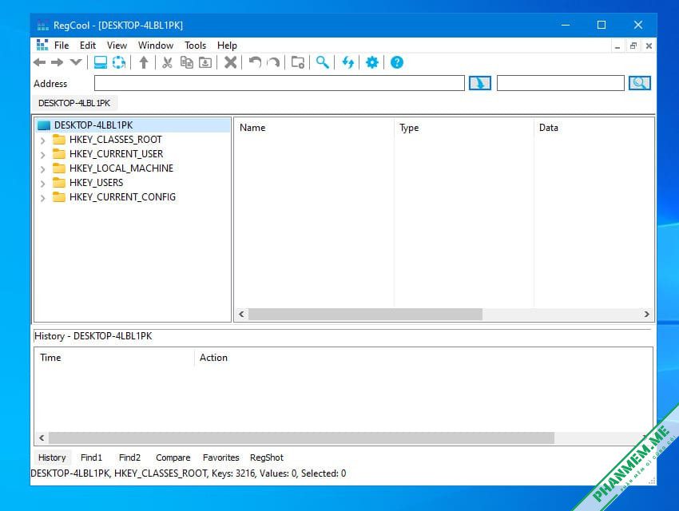Select the DESKTOP-4LBL1PK document tab
This screenshot has width=679, height=511.
point(74,103)
